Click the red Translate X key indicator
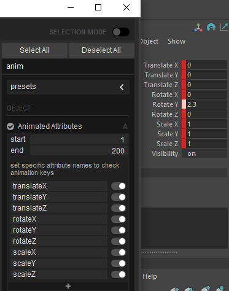The image size is (229, 291). click(184, 65)
